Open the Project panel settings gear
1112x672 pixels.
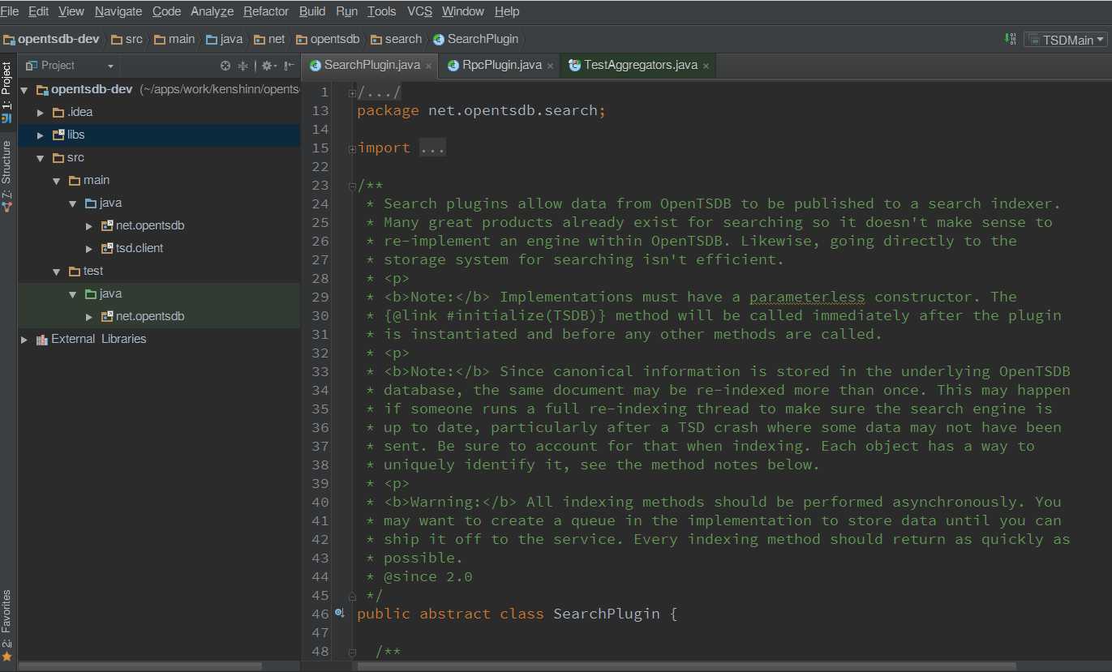(268, 66)
